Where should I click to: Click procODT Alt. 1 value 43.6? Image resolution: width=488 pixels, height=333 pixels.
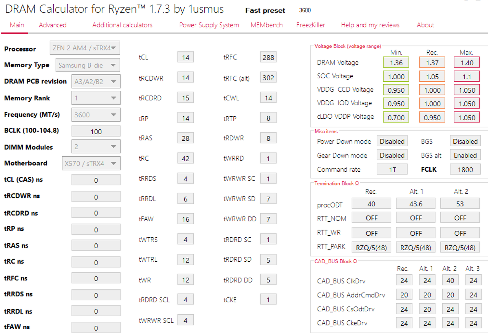[x=416, y=204]
